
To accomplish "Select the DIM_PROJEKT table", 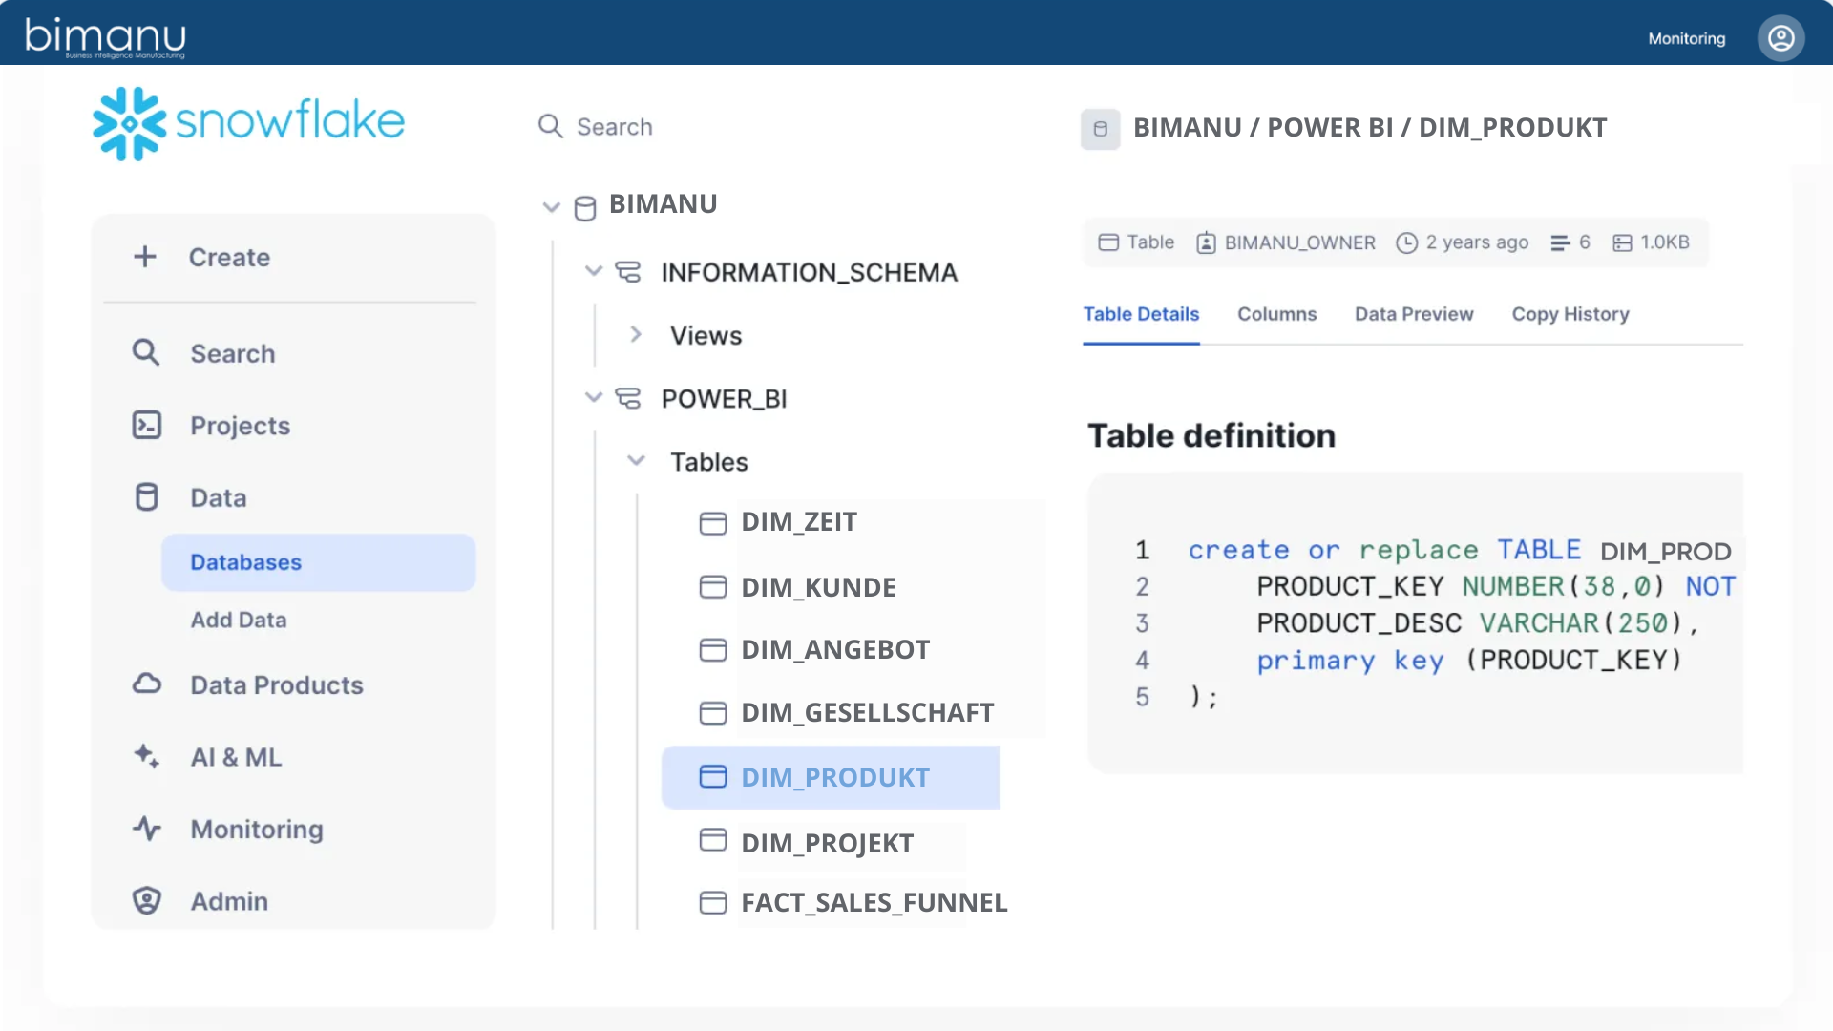I will [828, 843].
